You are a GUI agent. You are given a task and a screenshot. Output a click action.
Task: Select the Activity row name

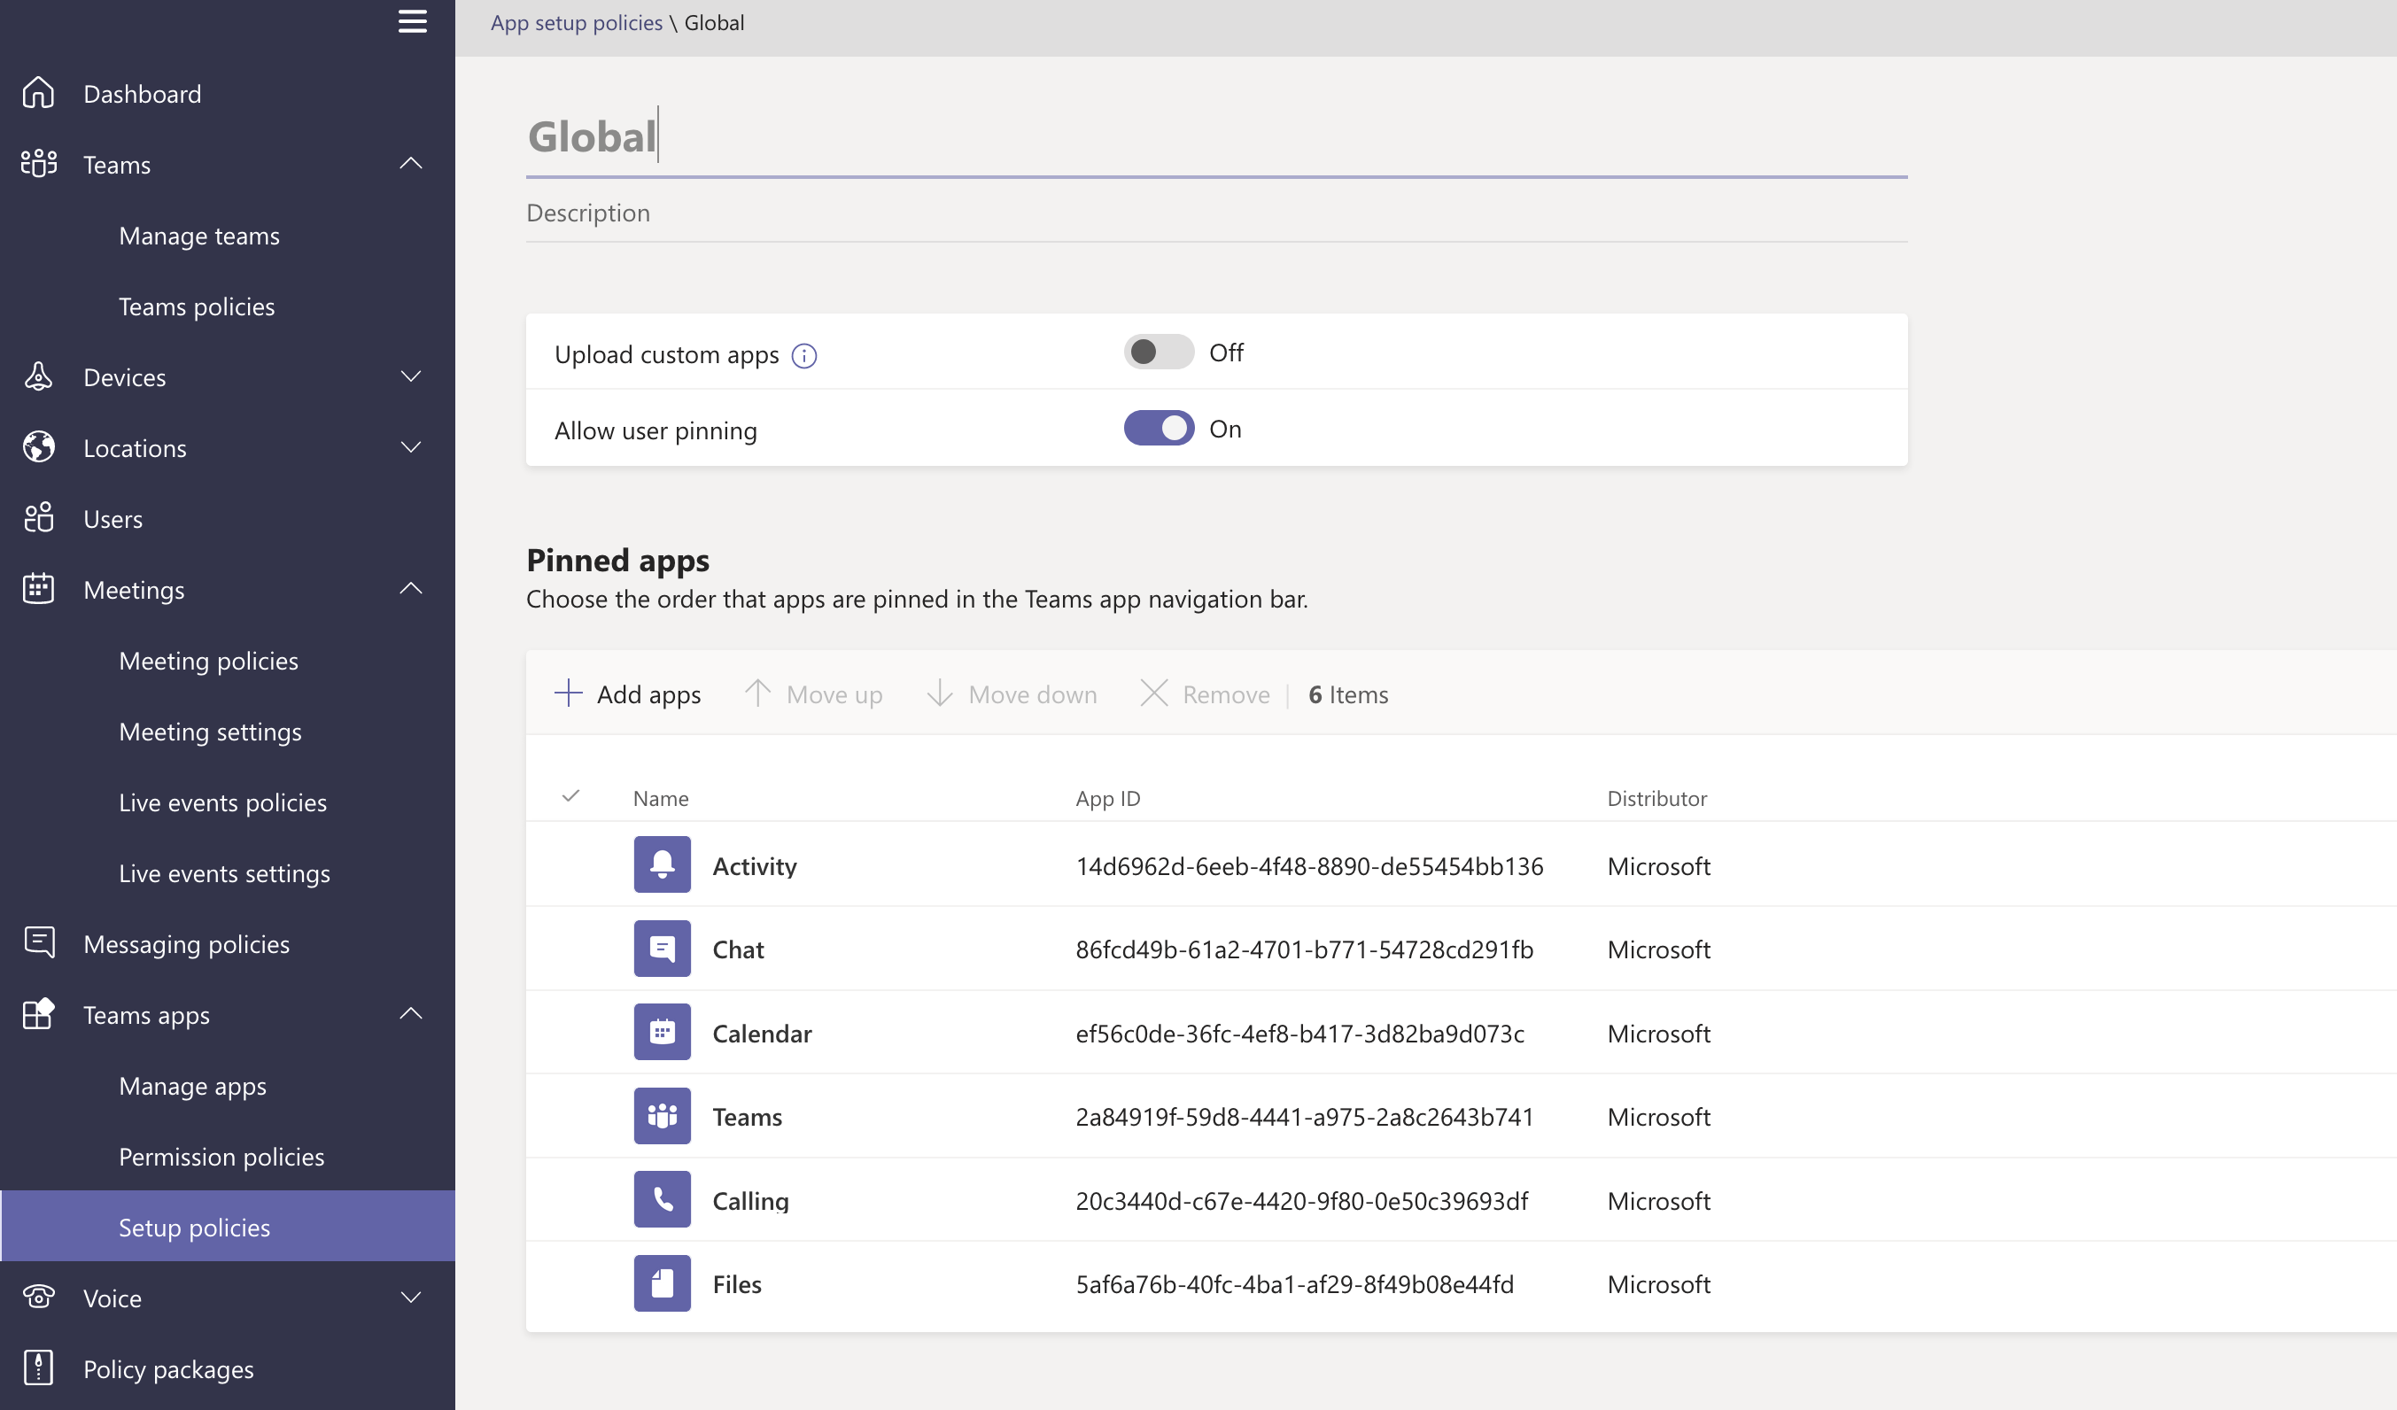click(x=756, y=866)
